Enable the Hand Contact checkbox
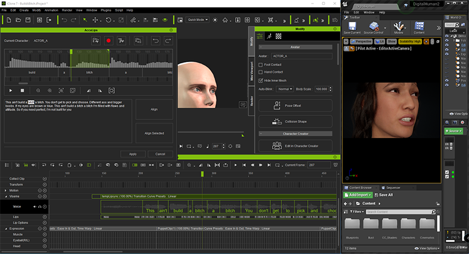Viewport: 469px width, 254px height. (x=261, y=71)
